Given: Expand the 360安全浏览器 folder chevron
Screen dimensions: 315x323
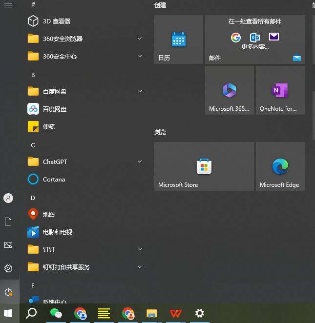Looking at the screenshot, I should click(x=140, y=39).
